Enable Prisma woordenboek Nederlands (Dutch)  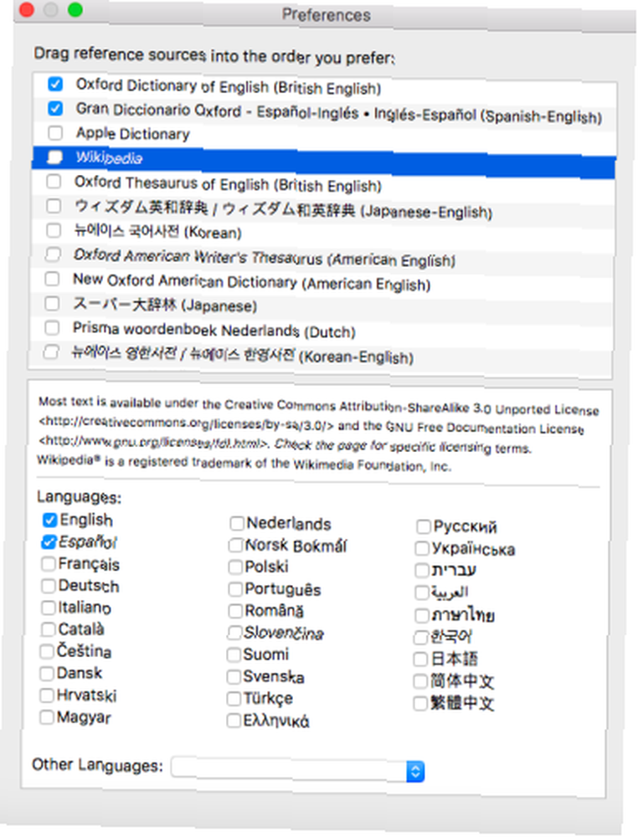[x=52, y=327]
